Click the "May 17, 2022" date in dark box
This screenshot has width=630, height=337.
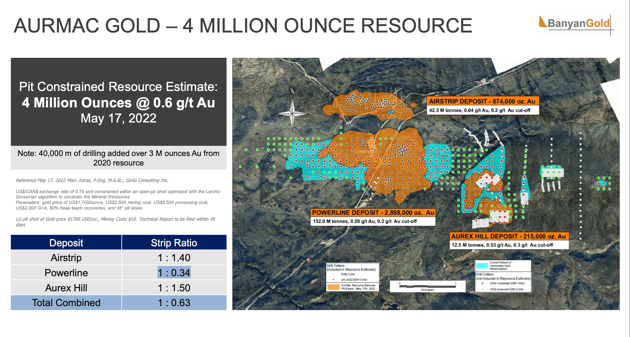[x=118, y=118]
